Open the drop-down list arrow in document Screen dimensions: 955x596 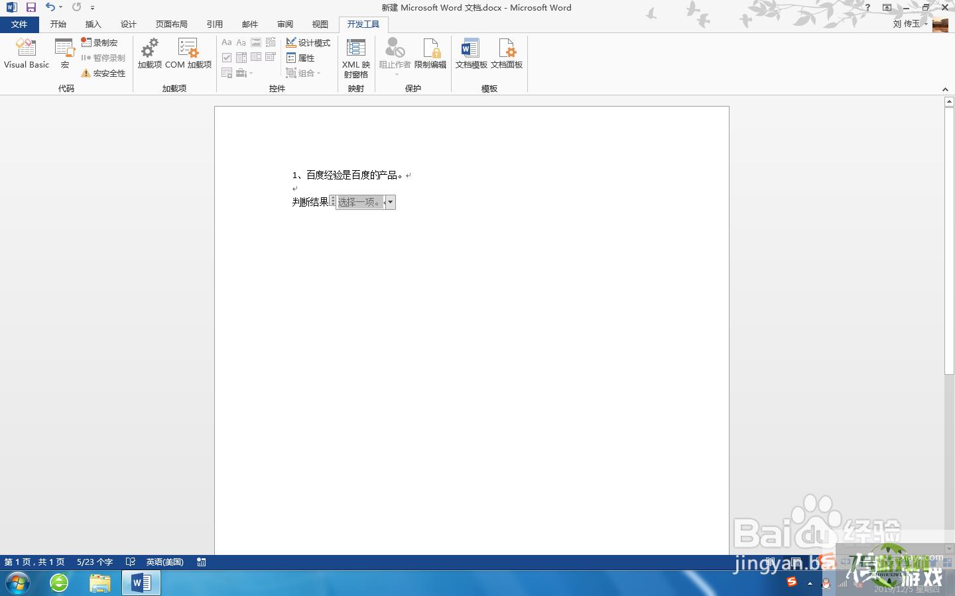tap(390, 202)
